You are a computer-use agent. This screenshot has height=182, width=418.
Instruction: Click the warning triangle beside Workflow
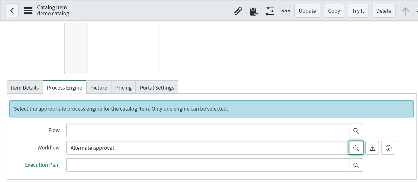click(x=372, y=148)
